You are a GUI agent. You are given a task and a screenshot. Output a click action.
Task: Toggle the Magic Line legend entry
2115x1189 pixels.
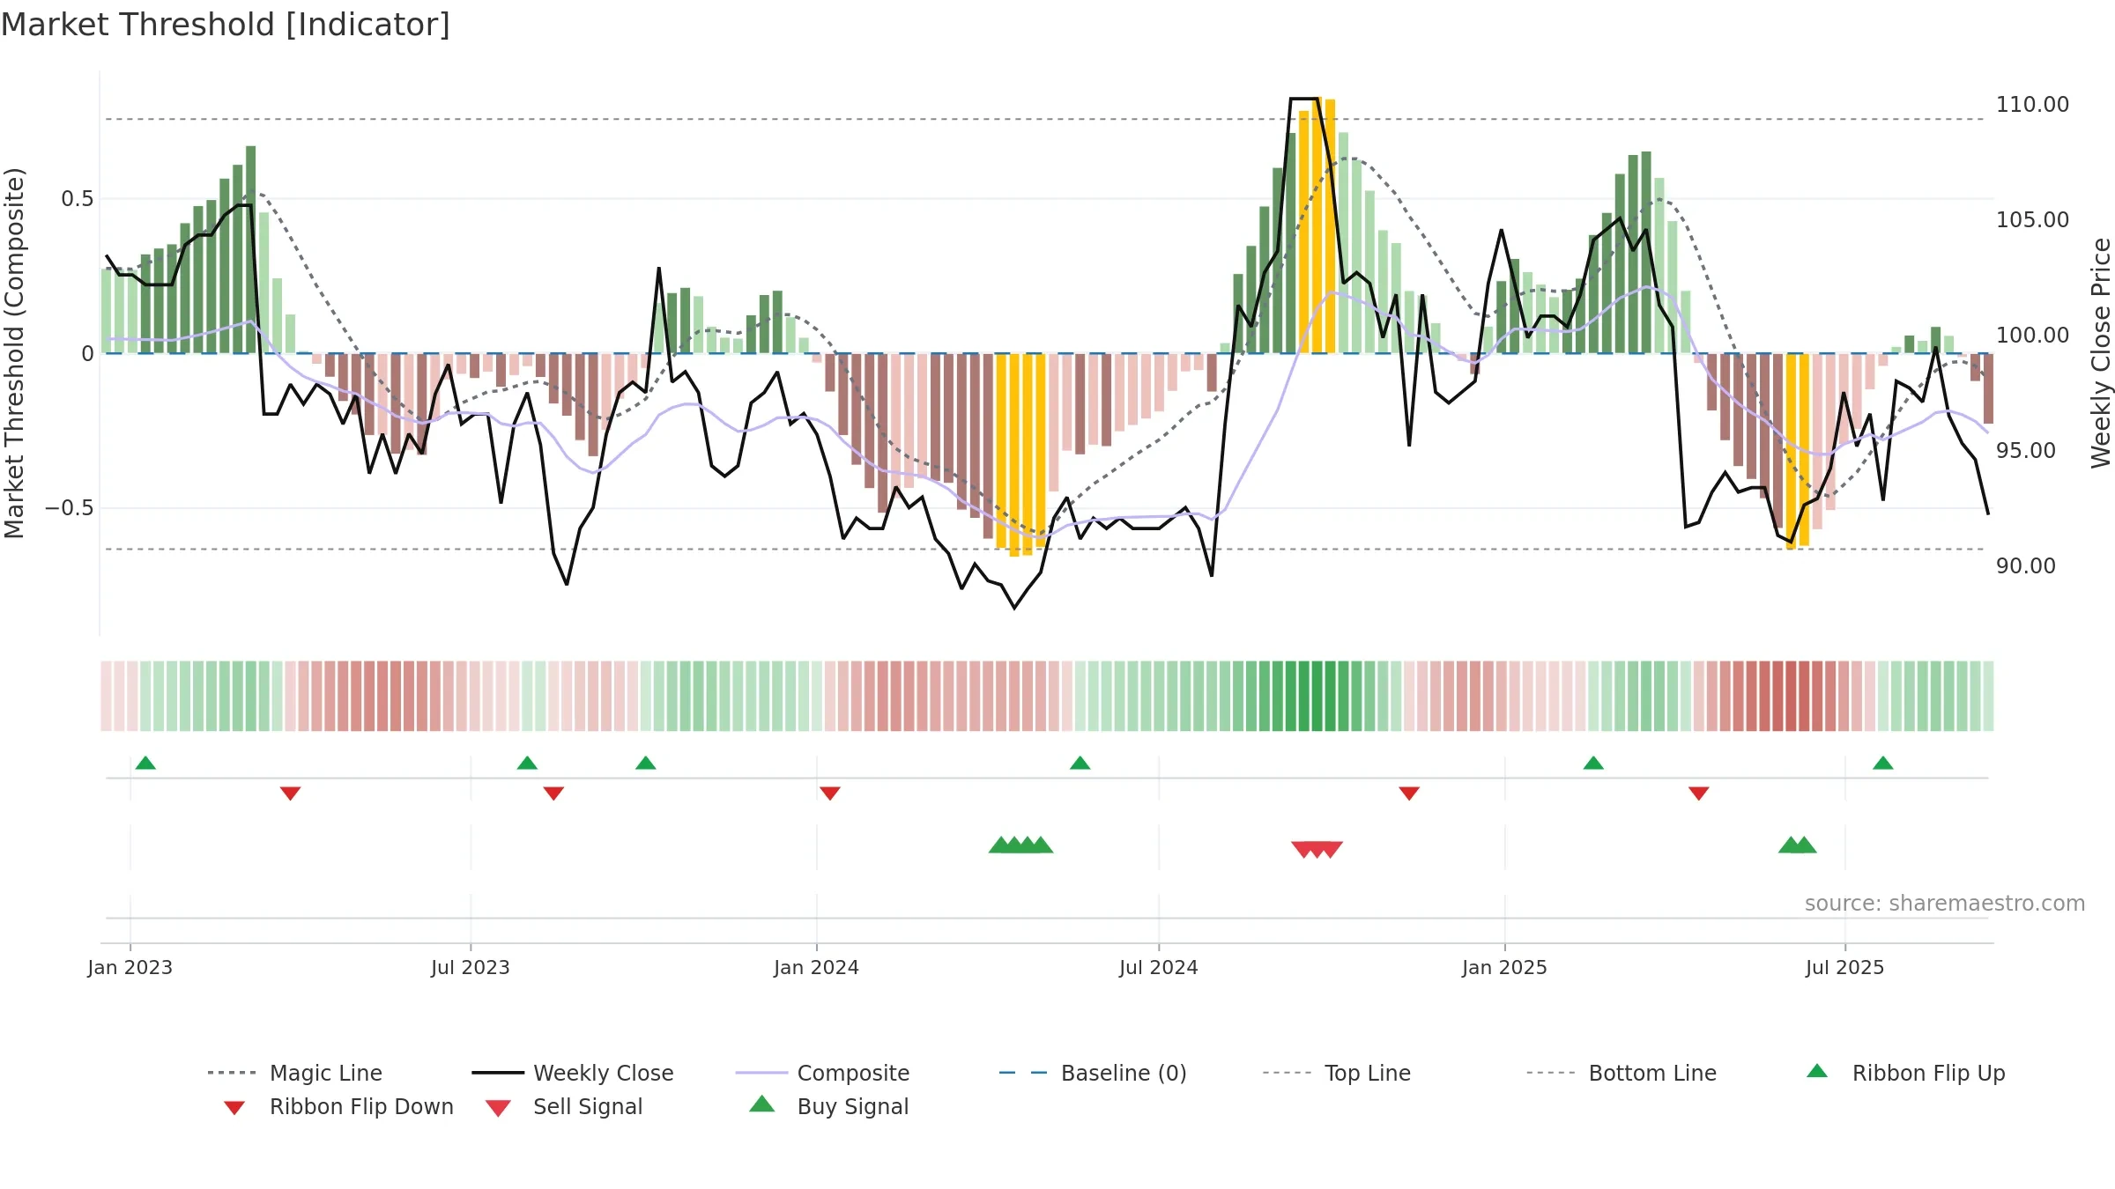[x=295, y=1073]
